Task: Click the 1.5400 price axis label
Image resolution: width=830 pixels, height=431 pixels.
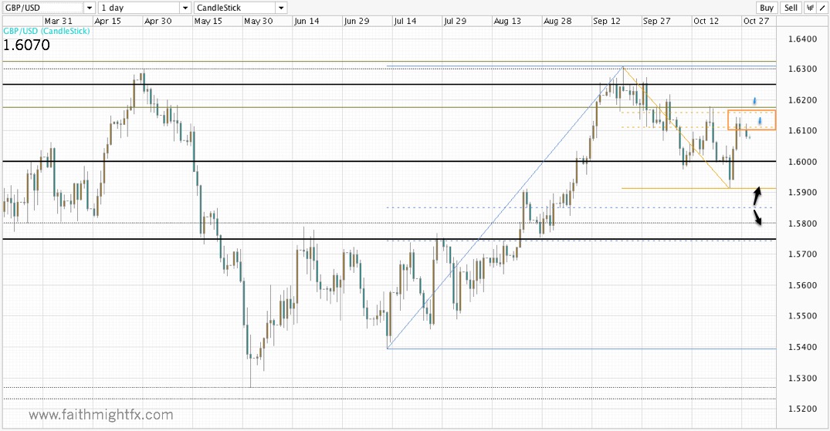Action: tap(802, 348)
